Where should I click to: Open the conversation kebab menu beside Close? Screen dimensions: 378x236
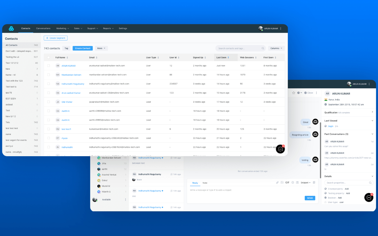coord(316,93)
